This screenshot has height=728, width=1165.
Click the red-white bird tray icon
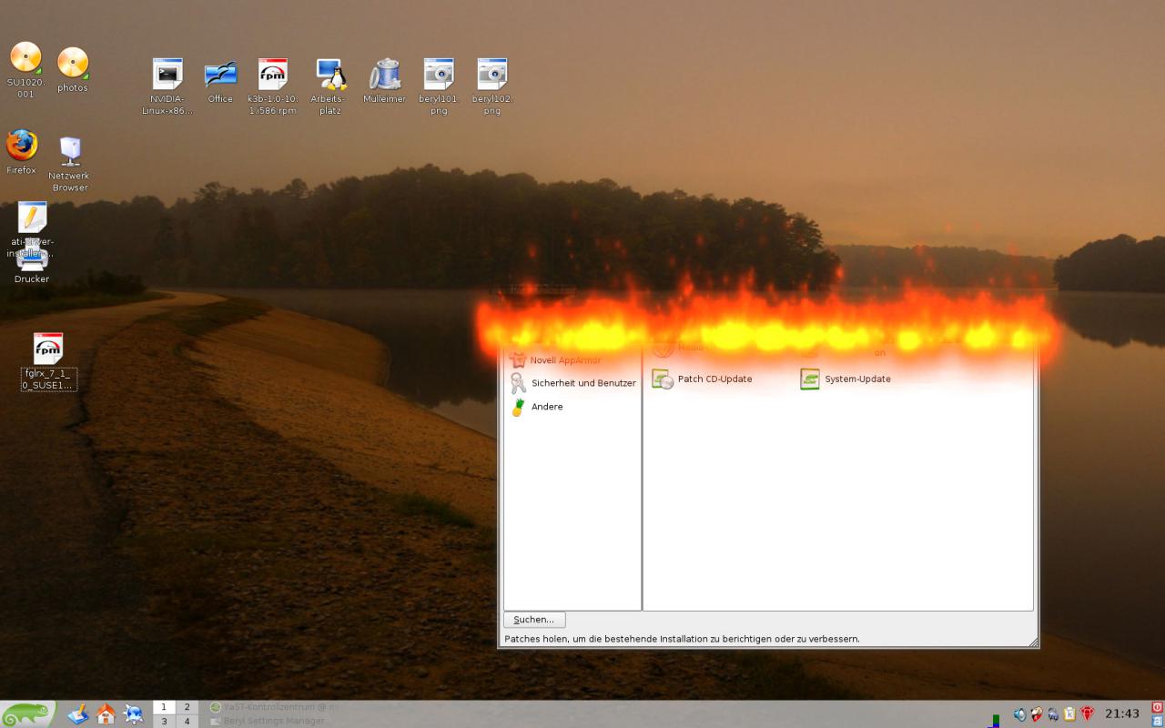(x=1037, y=714)
